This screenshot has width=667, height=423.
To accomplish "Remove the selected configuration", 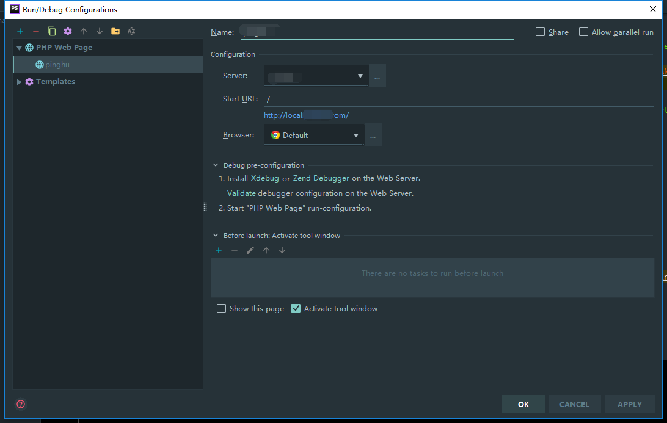I will tap(35, 31).
